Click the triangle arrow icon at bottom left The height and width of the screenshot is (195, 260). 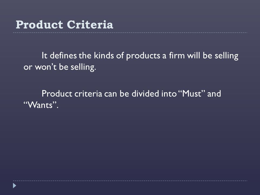tap(15, 186)
